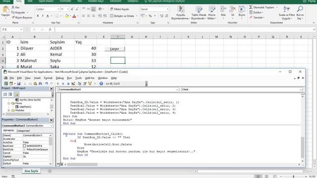317x178 pixels.
Task: Click the Save icon in VBA toolbar
Action: (19, 84)
